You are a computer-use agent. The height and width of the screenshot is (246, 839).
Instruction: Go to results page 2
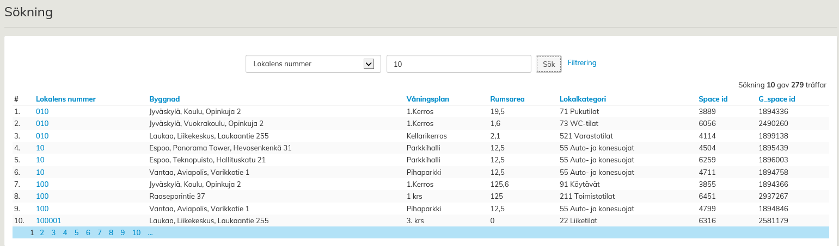(x=42, y=232)
